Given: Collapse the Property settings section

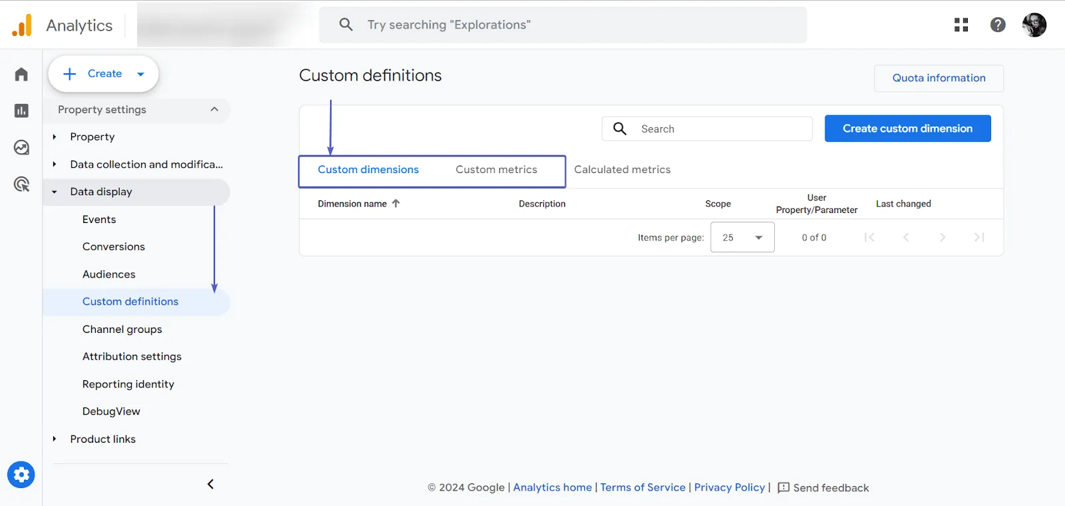Looking at the screenshot, I should click(x=214, y=109).
